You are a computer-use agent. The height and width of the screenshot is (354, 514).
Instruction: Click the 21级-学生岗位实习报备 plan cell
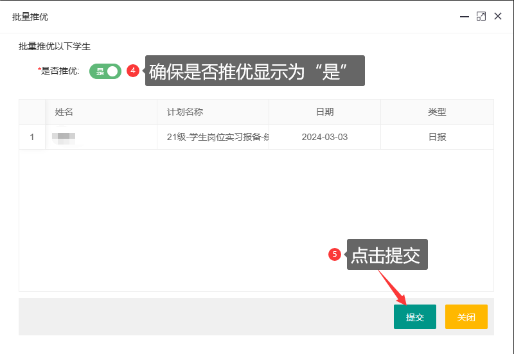tap(213, 137)
